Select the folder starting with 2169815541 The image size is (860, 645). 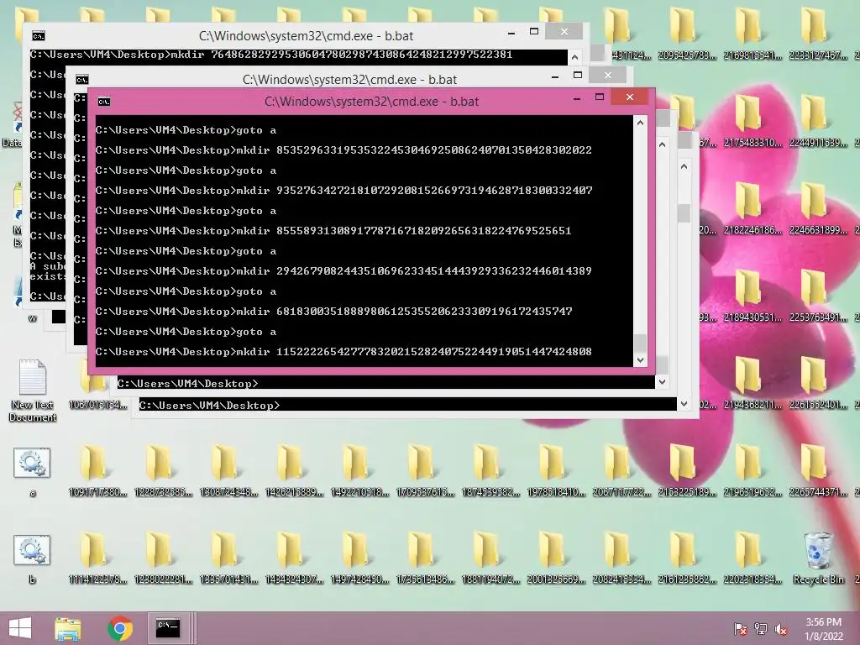click(x=752, y=34)
